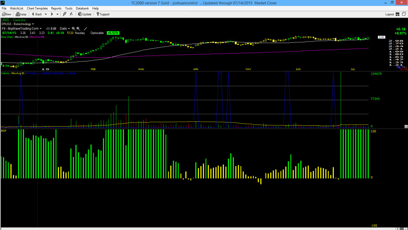Click the Jump toolbar button

tap(21, 14)
